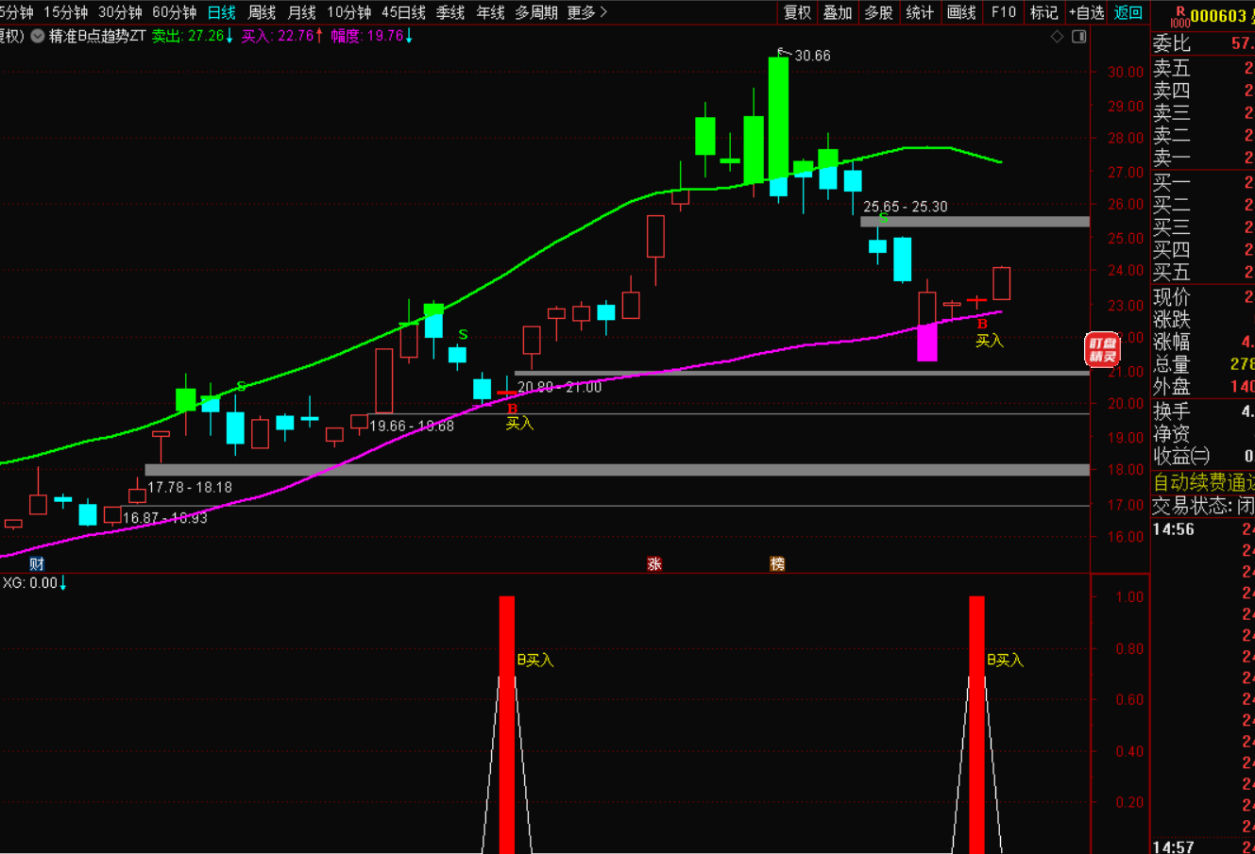1255x854 pixels.
Task: Click the 返回 back button
Action: (x=1128, y=12)
